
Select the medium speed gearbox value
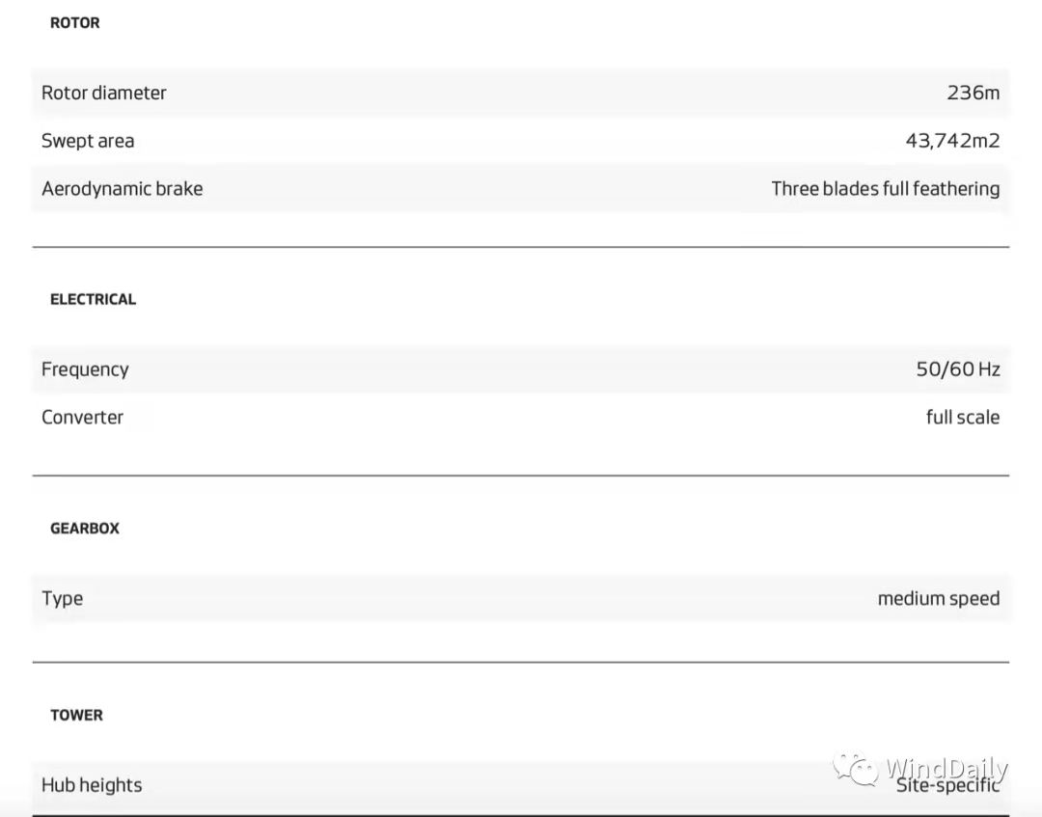click(x=938, y=599)
